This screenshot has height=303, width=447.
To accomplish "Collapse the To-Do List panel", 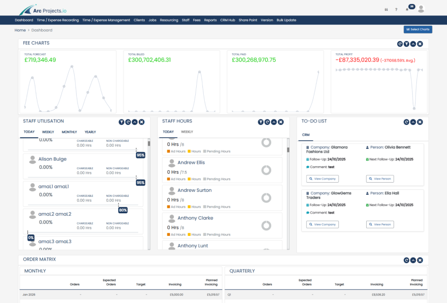I will pos(413,122).
